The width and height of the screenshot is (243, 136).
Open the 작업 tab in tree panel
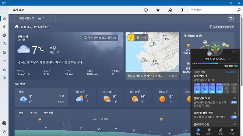(x=198, y=131)
